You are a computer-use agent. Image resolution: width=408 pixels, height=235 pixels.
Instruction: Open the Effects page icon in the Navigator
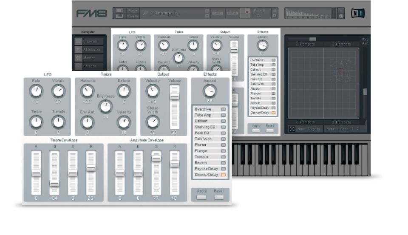coord(78,66)
